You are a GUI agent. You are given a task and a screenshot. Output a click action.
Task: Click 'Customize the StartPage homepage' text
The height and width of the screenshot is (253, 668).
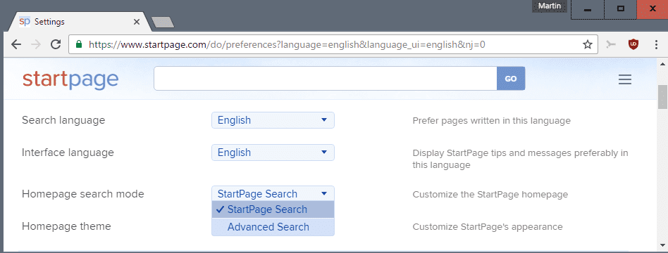tap(490, 195)
